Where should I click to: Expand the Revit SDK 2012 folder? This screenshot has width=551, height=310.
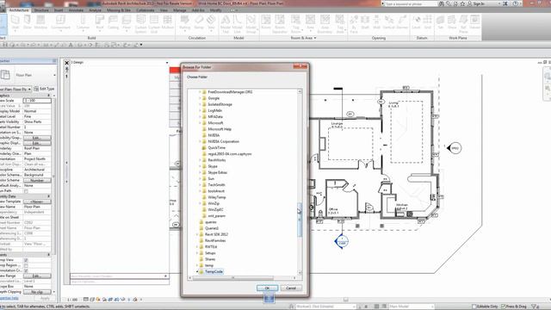(197, 234)
